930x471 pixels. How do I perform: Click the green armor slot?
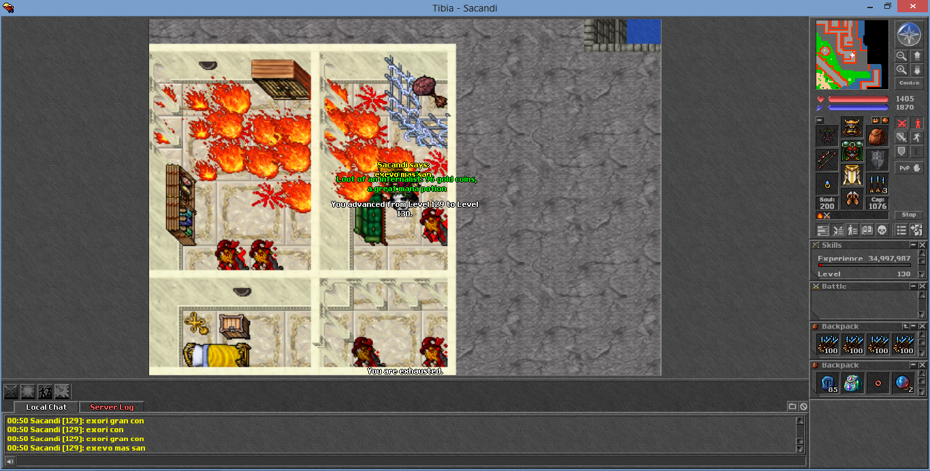pyautogui.click(x=852, y=151)
